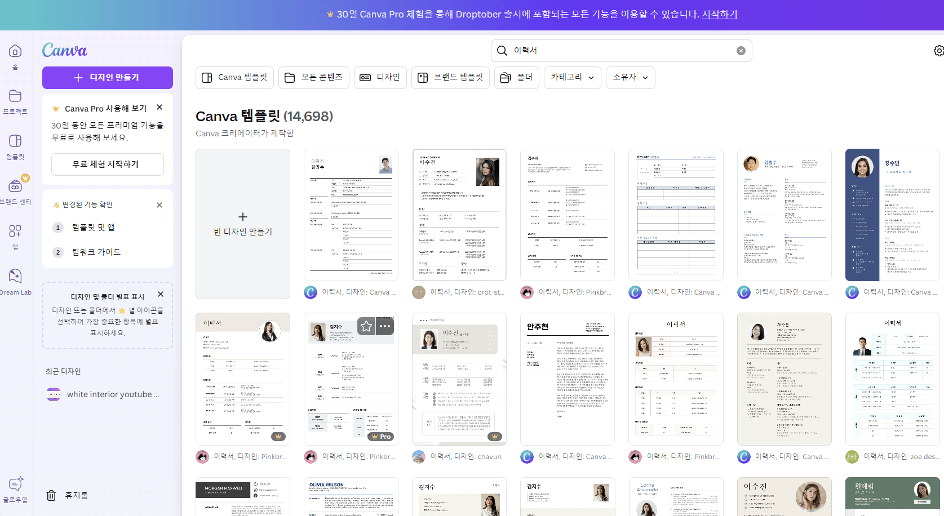This screenshot has height=516, width=944.
Task: Open the 시작하기 link in the purple banner
Action: pyautogui.click(x=719, y=14)
